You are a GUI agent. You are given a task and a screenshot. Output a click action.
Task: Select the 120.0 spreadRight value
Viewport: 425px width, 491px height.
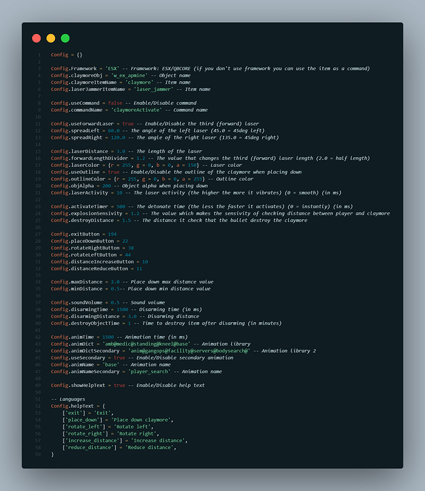click(118, 137)
